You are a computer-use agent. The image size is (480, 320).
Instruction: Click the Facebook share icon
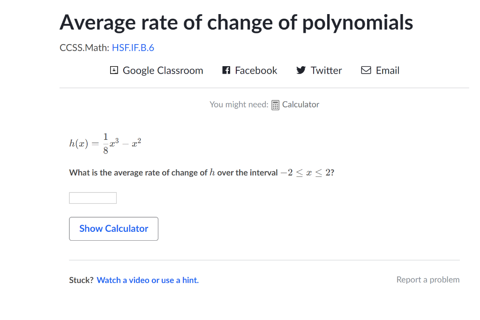tap(225, 70)
